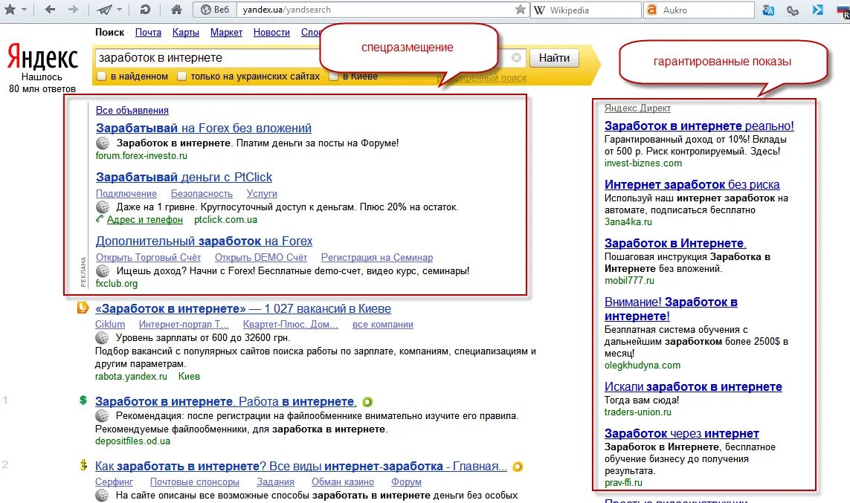Click the Найти search button
850x503 pixels.
554,58
